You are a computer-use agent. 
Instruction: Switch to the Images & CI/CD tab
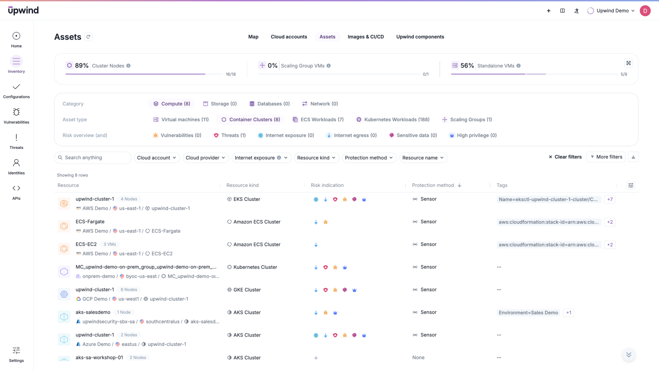click(366, 37)
